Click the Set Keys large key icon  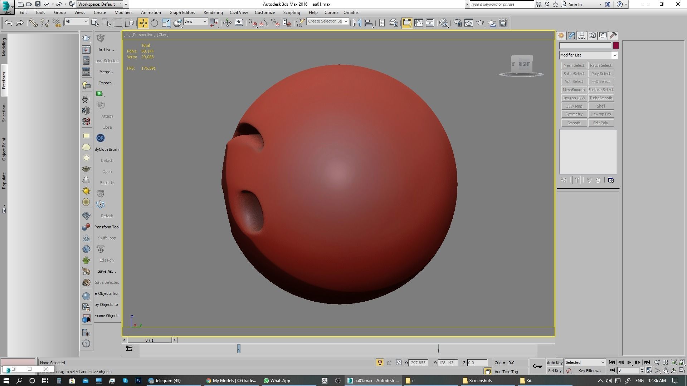point(537,366)
